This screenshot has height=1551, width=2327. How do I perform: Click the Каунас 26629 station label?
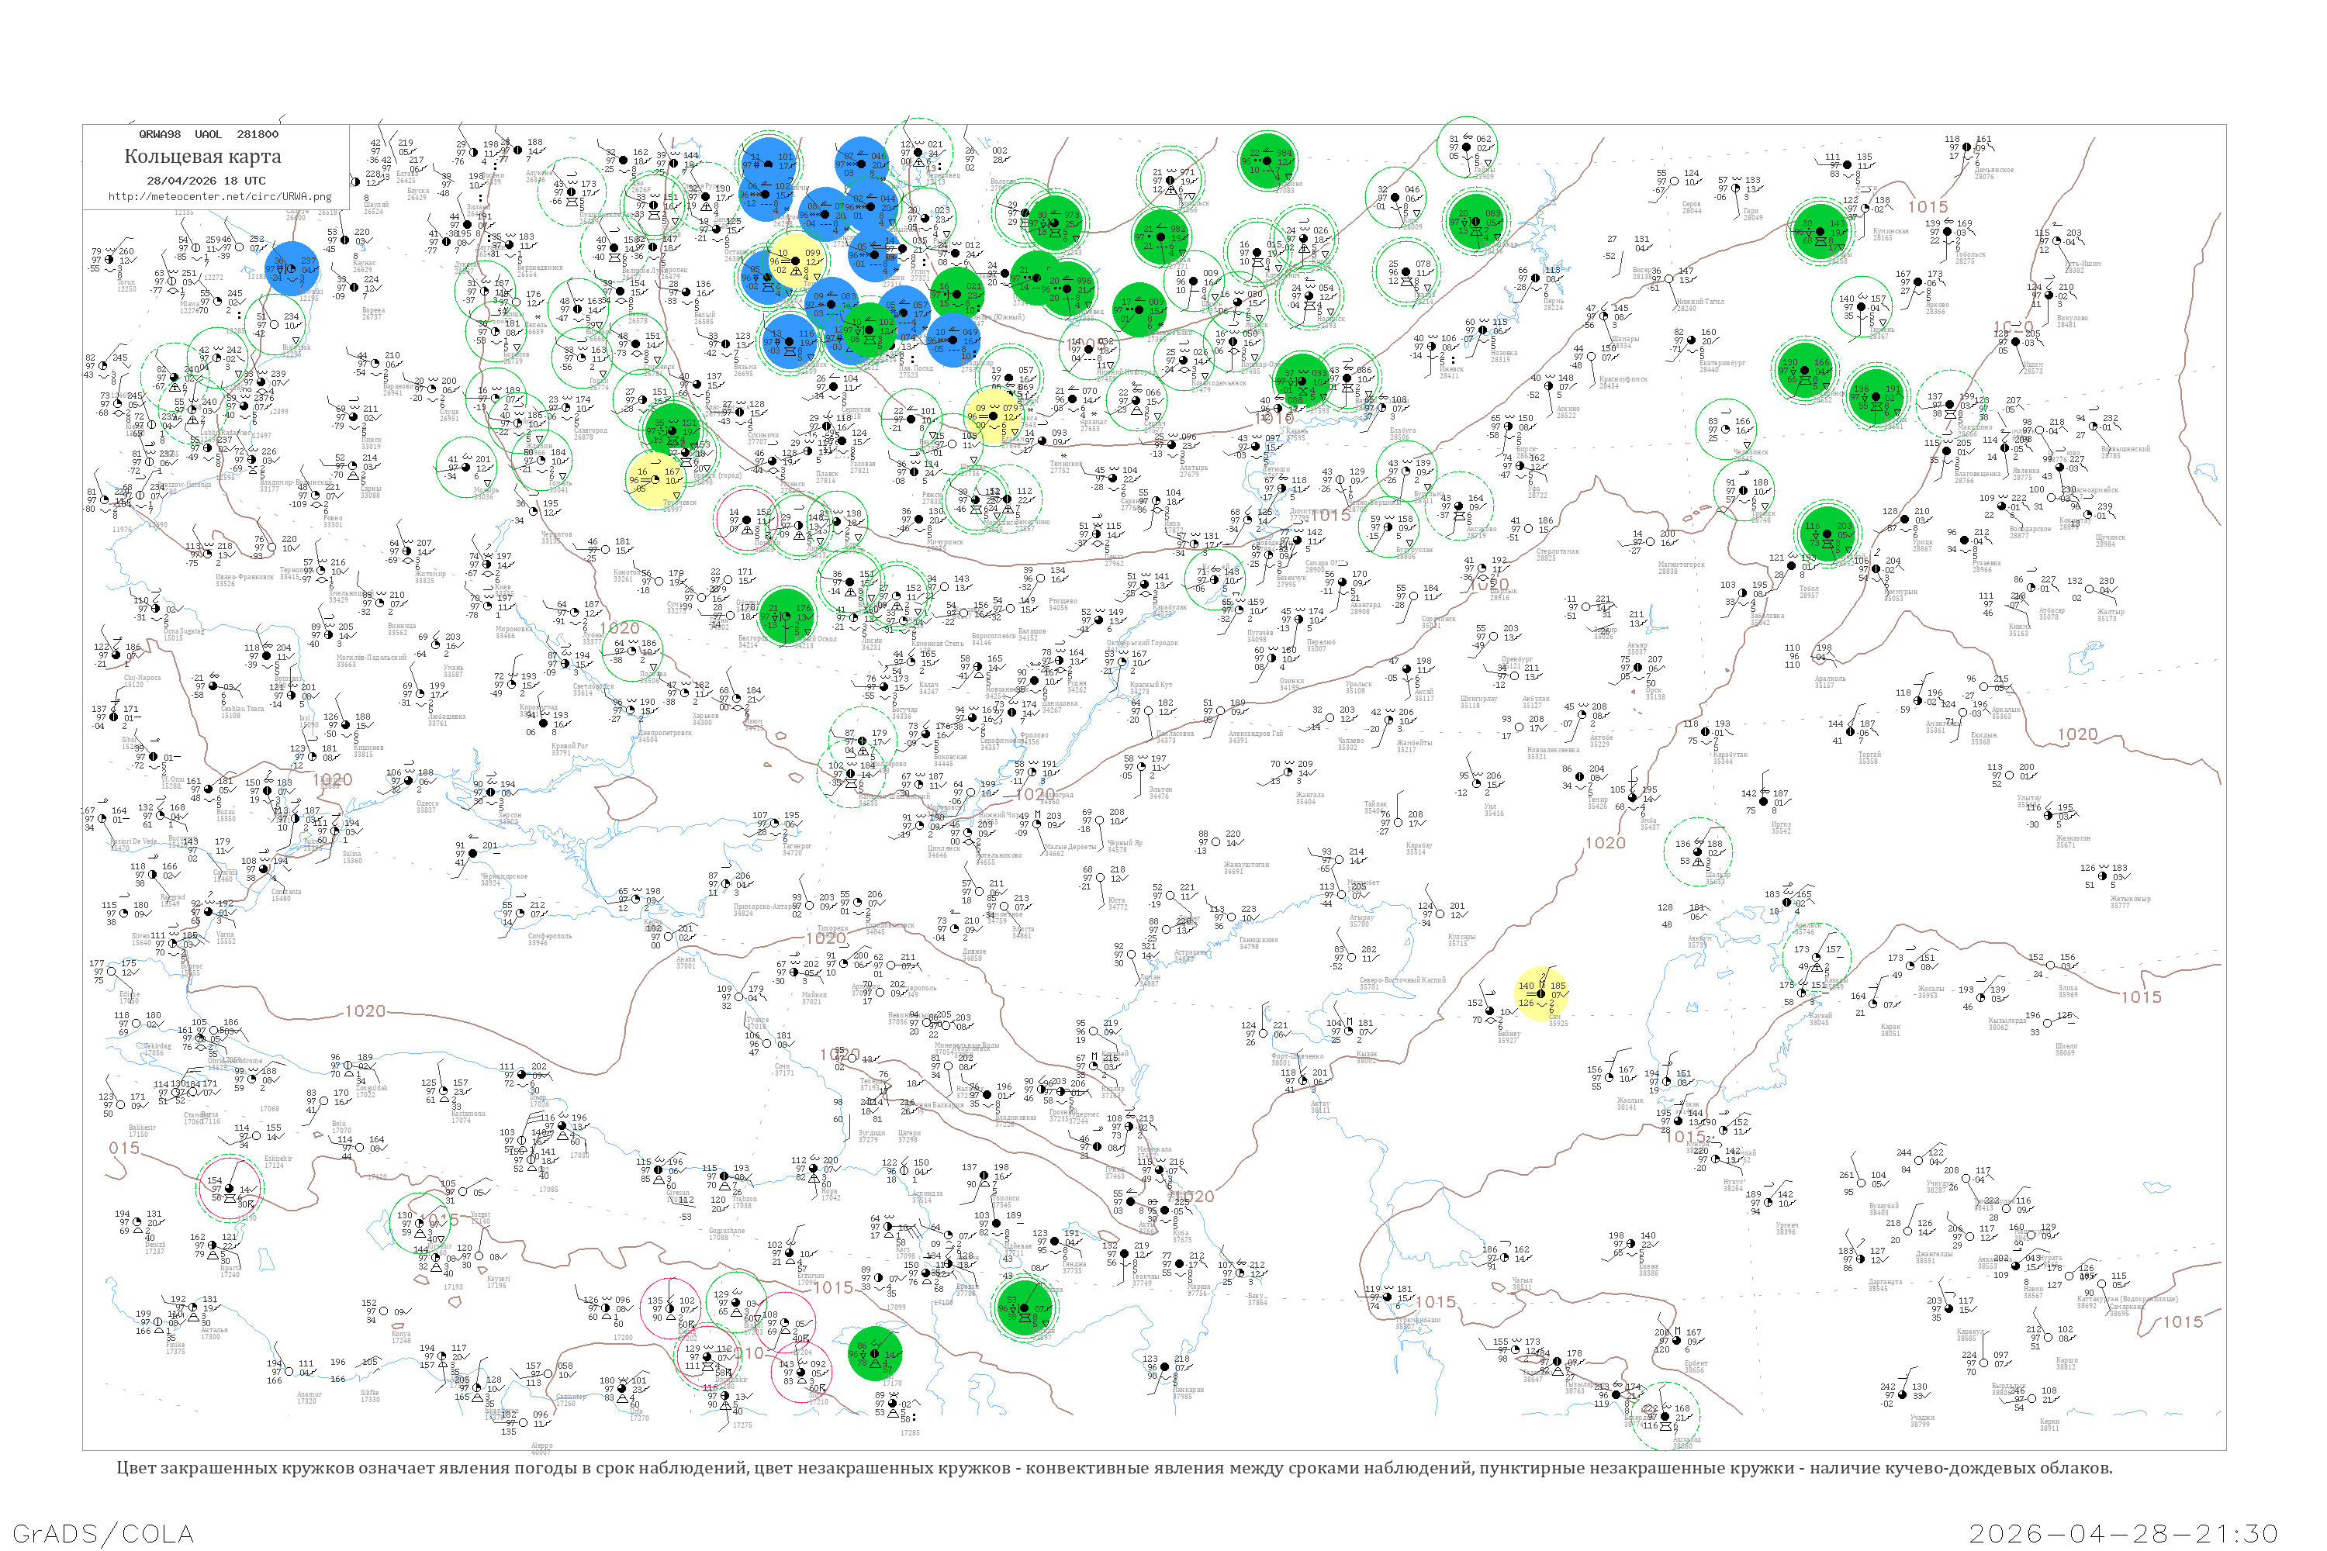(363, 265)
